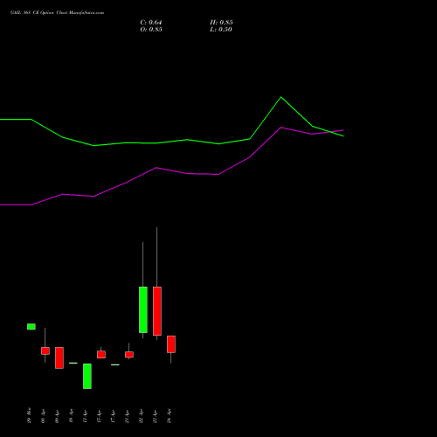Click the first date label '20 Mar' on the axis
The height and width of the screenshot is (437, 437).
coord(29,416)
